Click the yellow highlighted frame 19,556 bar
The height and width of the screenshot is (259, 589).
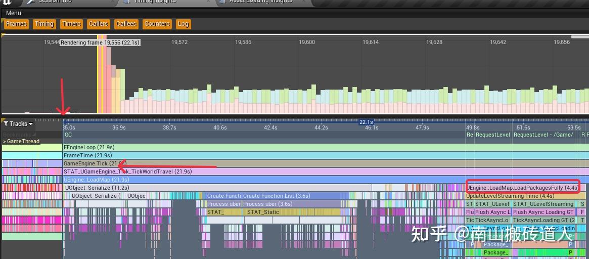(x=99, y=74)
